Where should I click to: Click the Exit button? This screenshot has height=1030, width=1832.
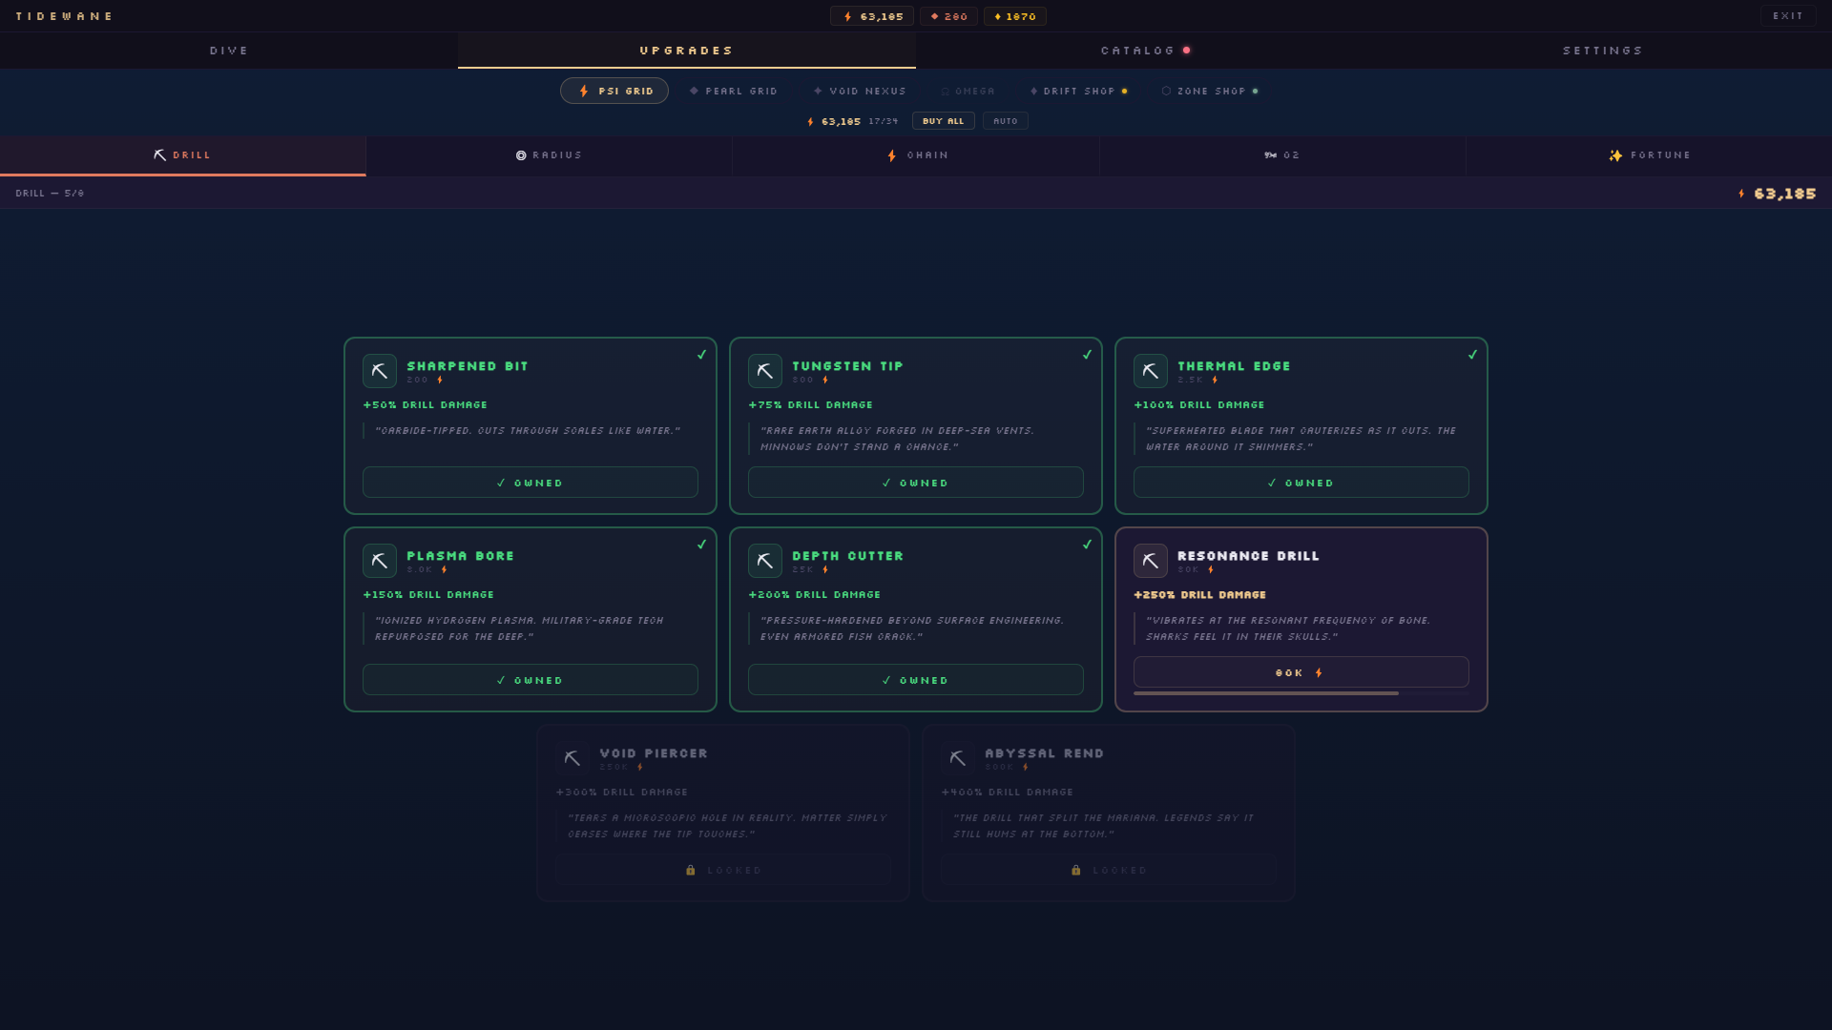point(1787,16)
